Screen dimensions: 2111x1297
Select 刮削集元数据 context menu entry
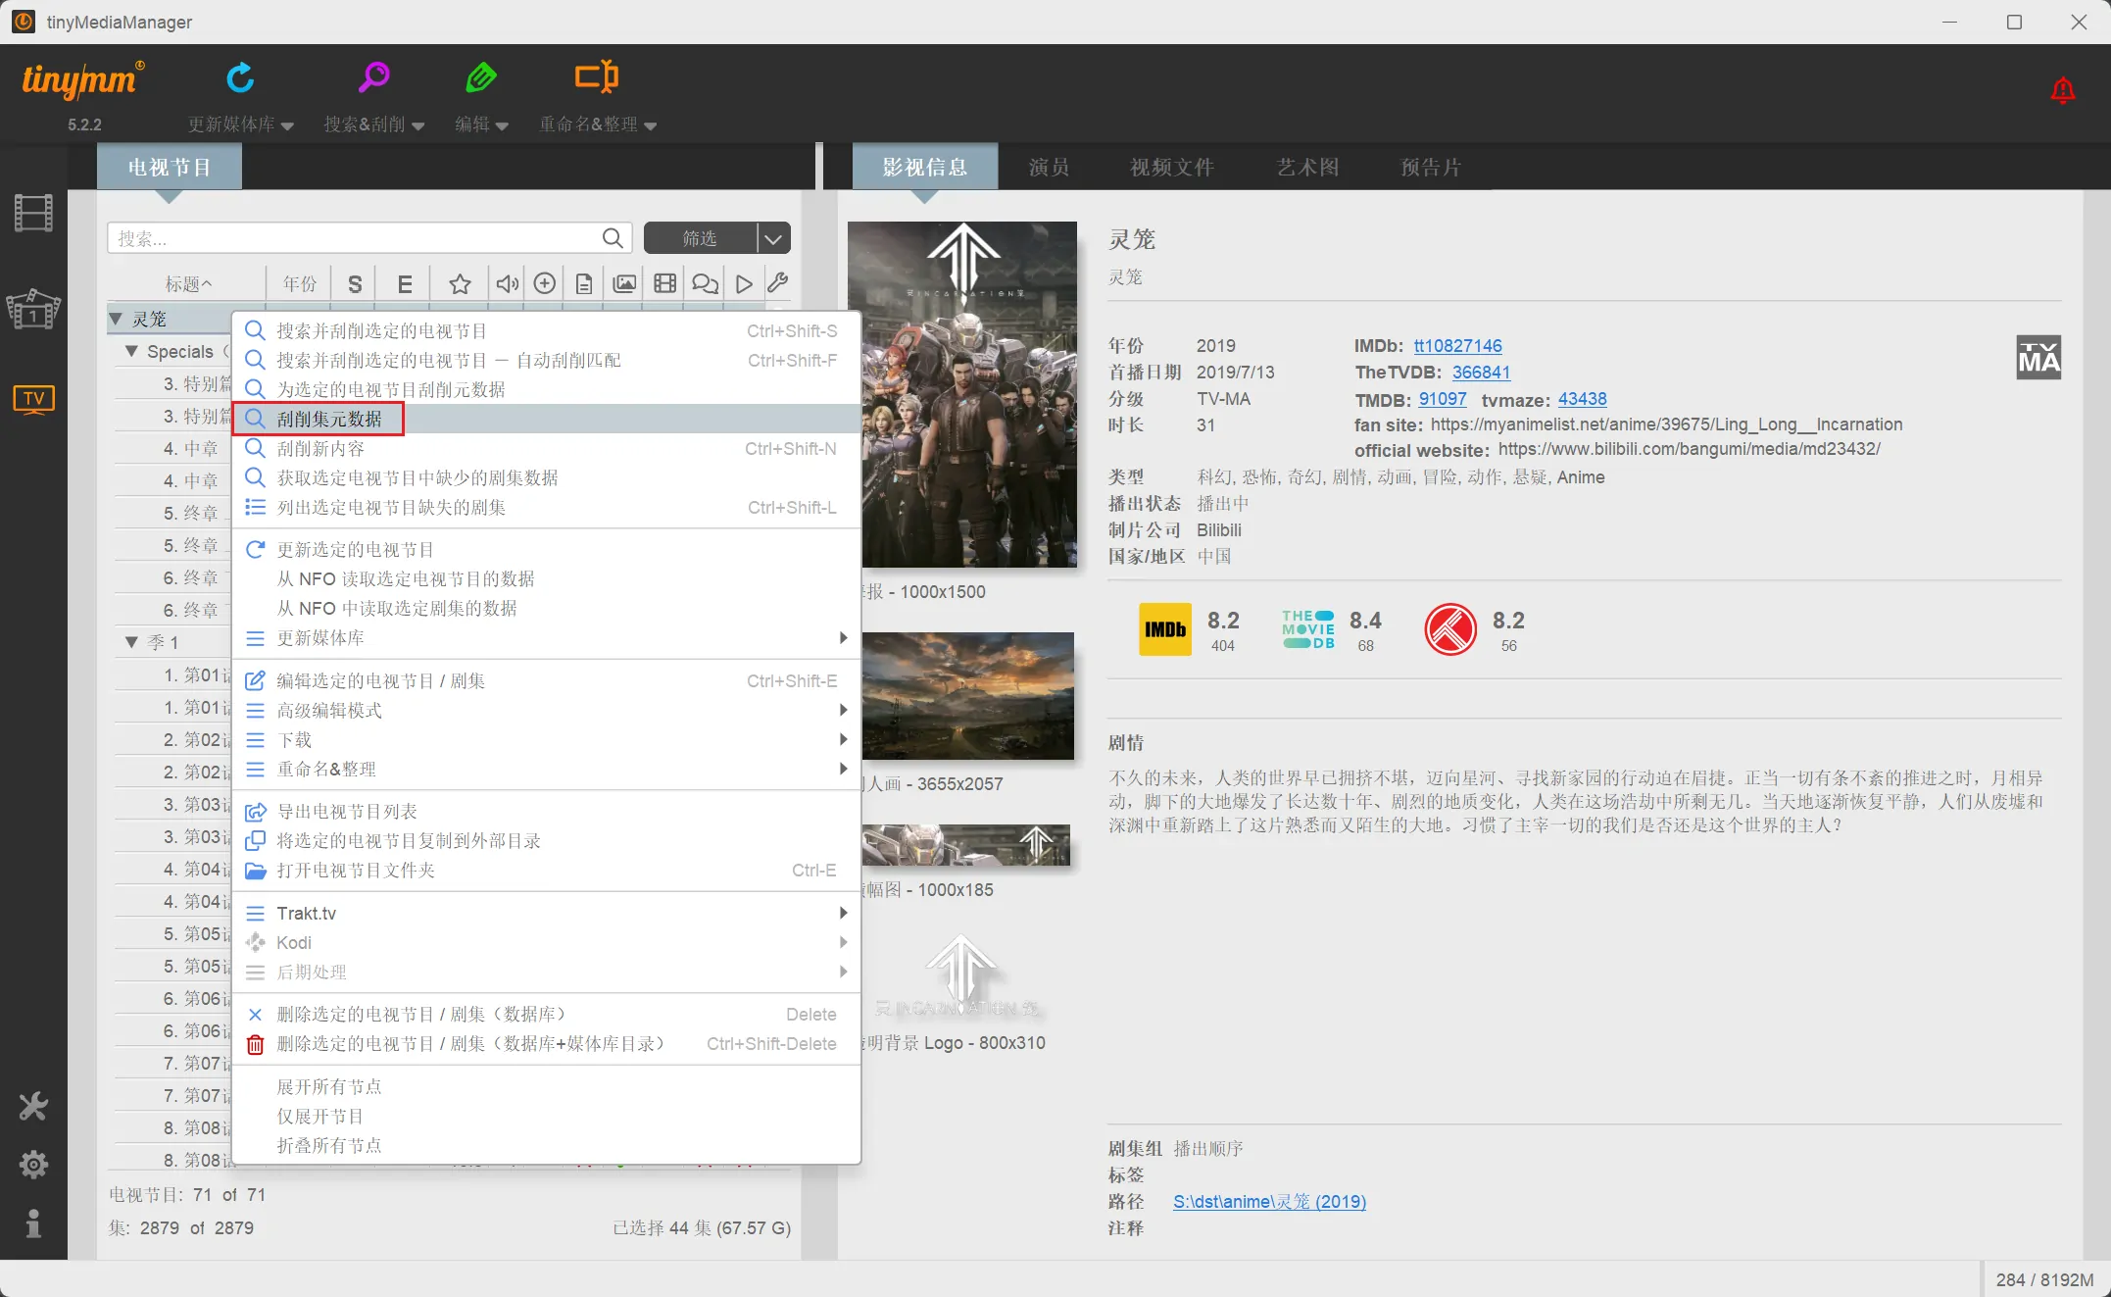coord(329,419)
